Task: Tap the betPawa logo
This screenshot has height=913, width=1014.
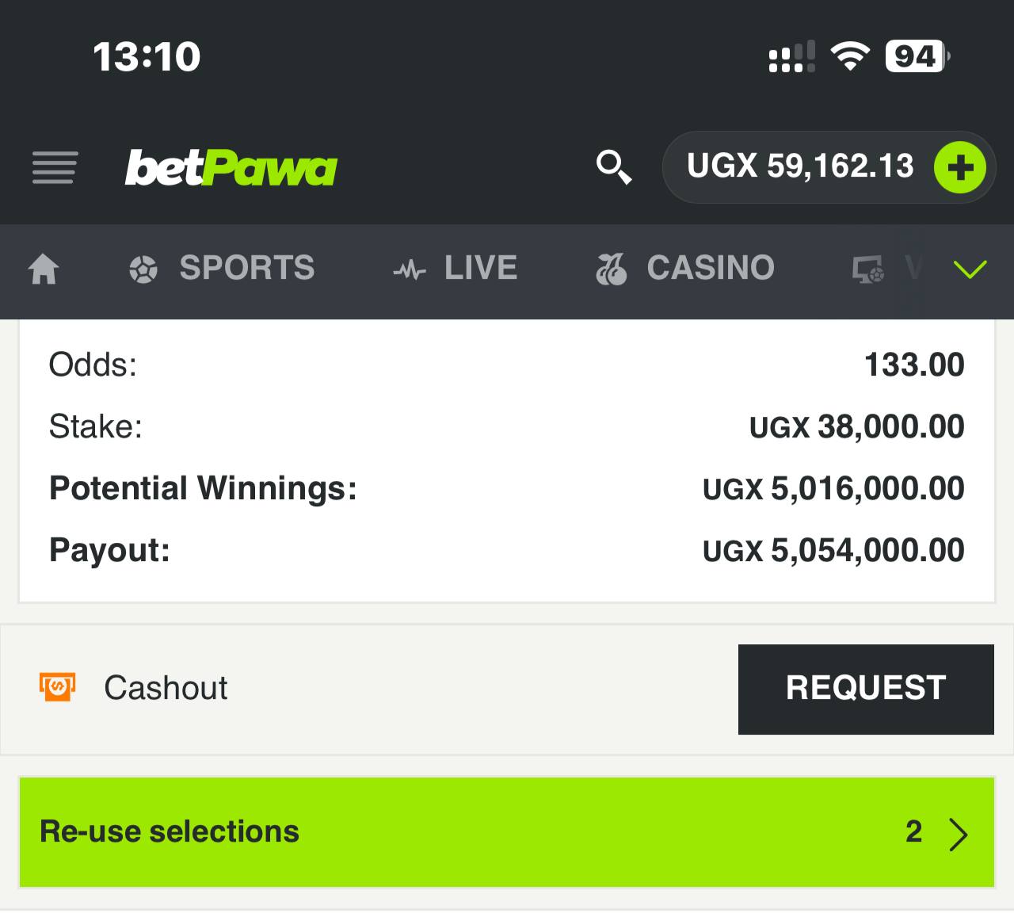Action: pos(231,168)
